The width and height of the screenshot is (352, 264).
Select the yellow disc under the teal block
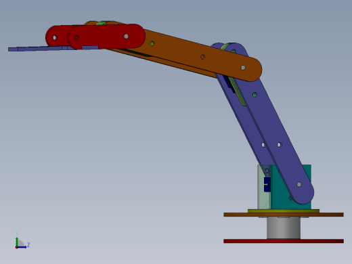pyautogui.click(x=284, y=211)
